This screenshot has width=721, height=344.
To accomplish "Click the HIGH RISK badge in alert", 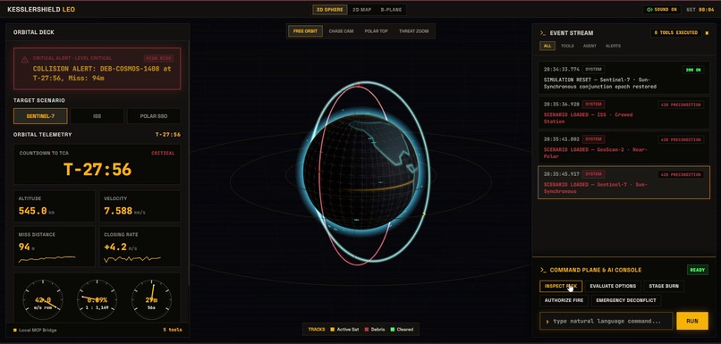I will click(158, 58).
